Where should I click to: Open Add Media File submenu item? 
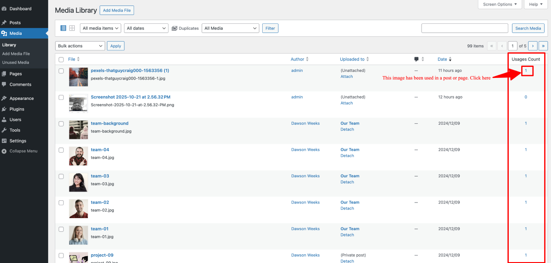pyautogui.click(x=16, y=54)
